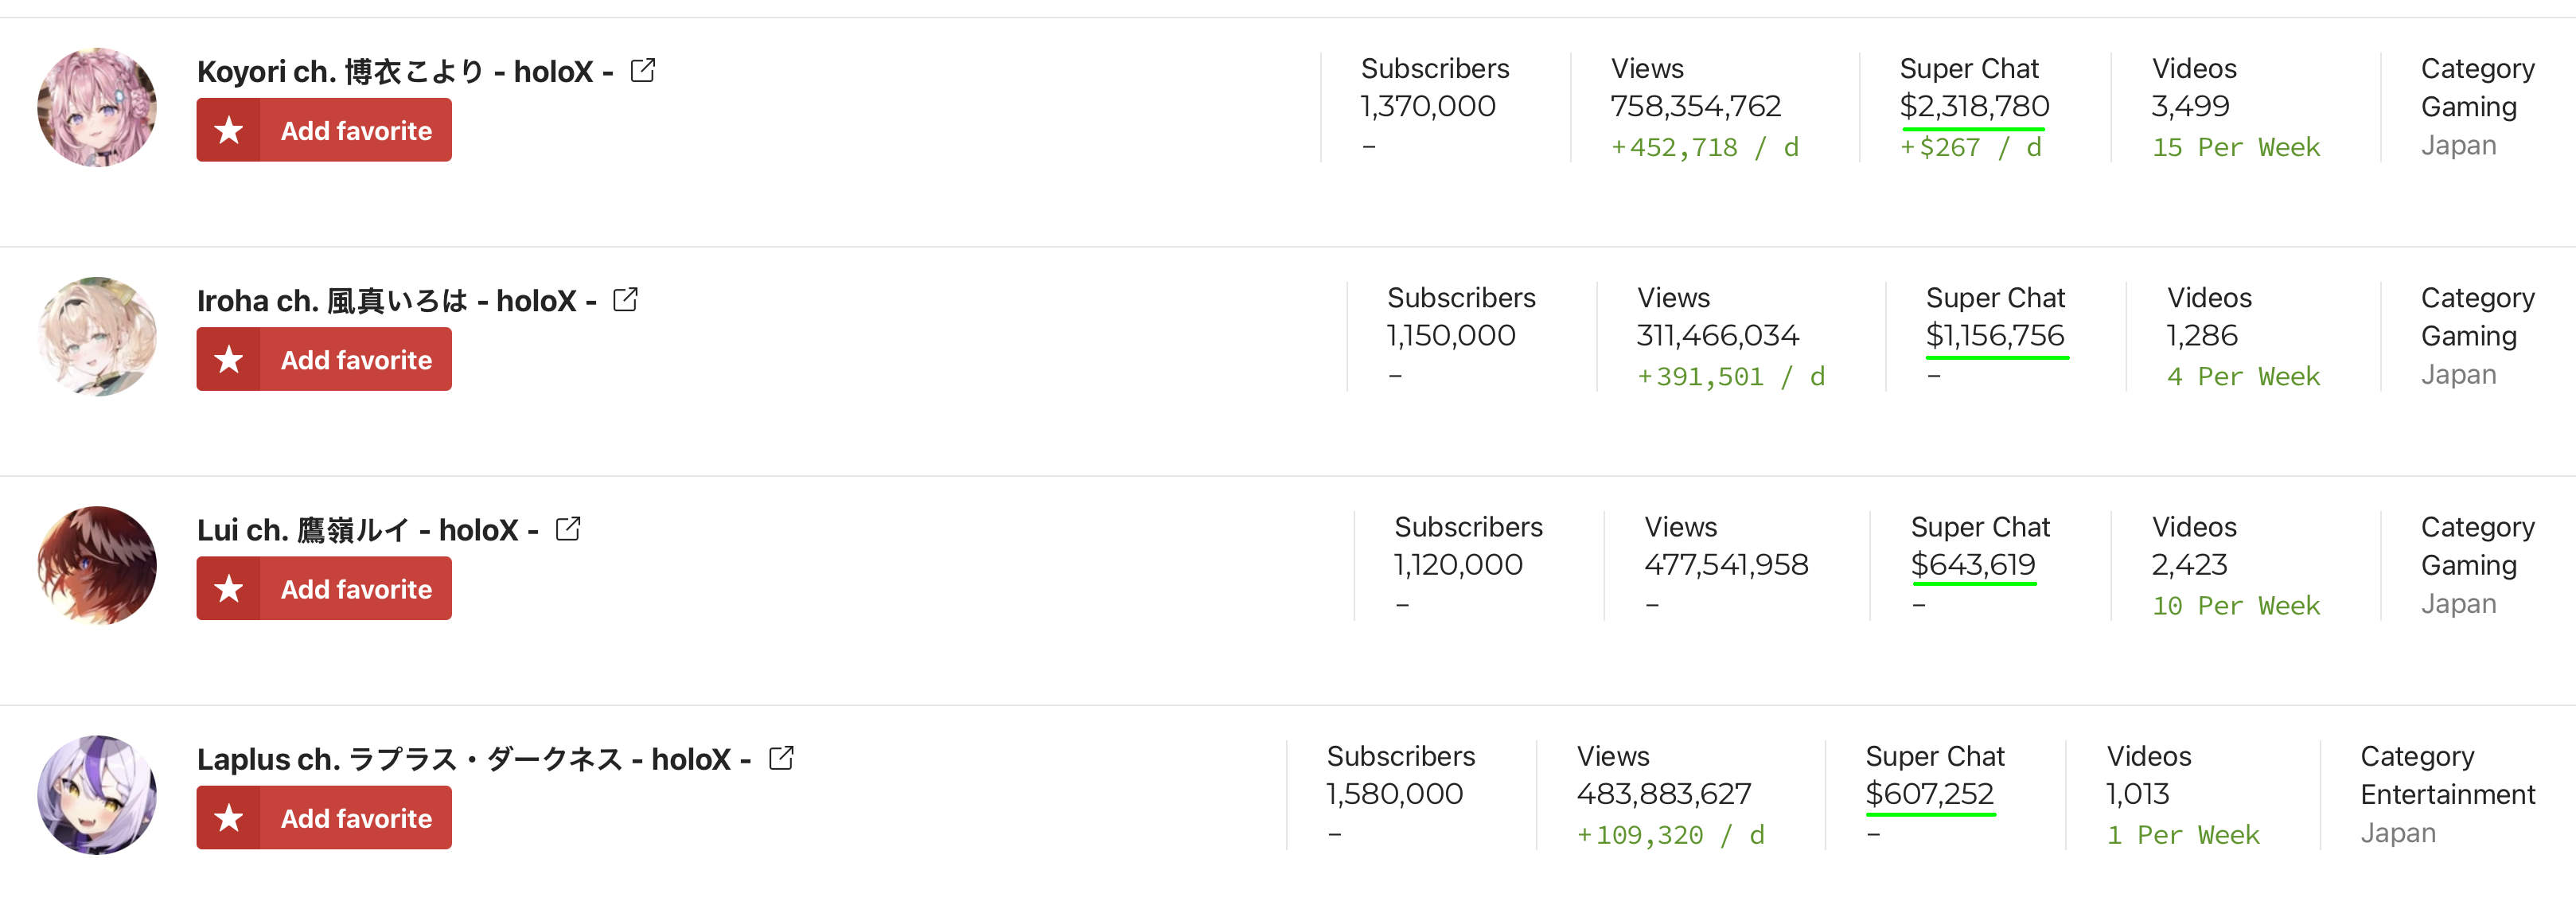Select Laplus's purple-haired avatar thumbnail
The width and height of the screenshot is (2576, 917).
point(97,794)
